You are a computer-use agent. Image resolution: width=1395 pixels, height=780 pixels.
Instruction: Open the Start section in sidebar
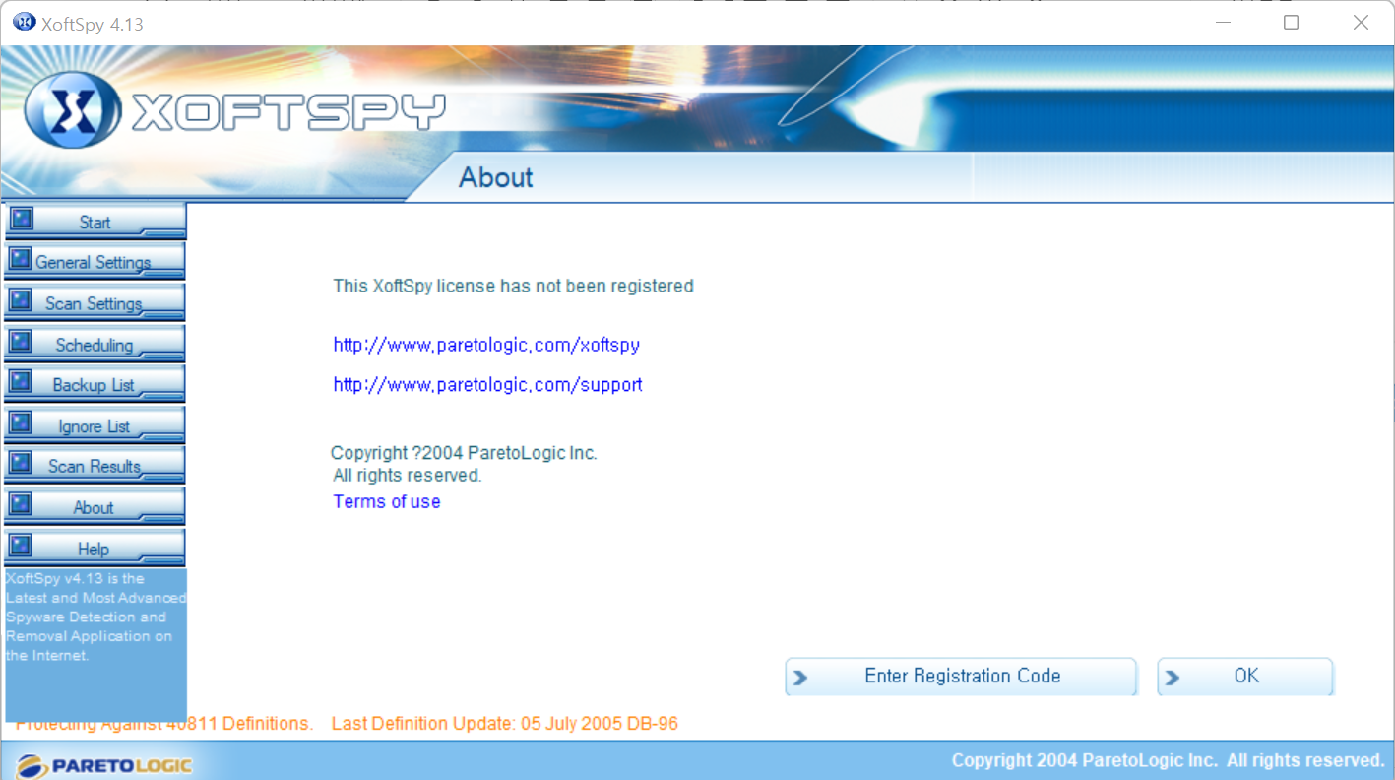(x=95, y=222)
